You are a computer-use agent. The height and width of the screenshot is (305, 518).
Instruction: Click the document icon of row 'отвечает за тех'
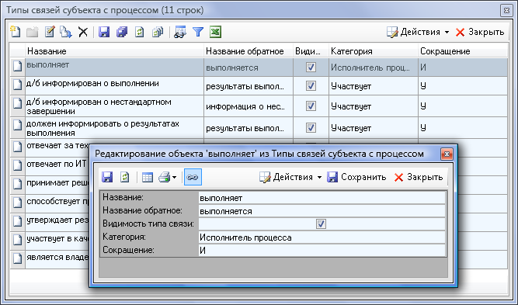coord(17,147)
